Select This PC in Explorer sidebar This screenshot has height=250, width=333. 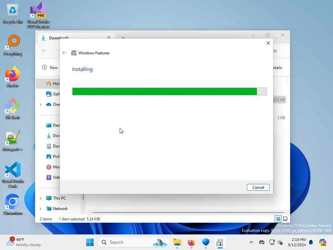click(56, 198)
